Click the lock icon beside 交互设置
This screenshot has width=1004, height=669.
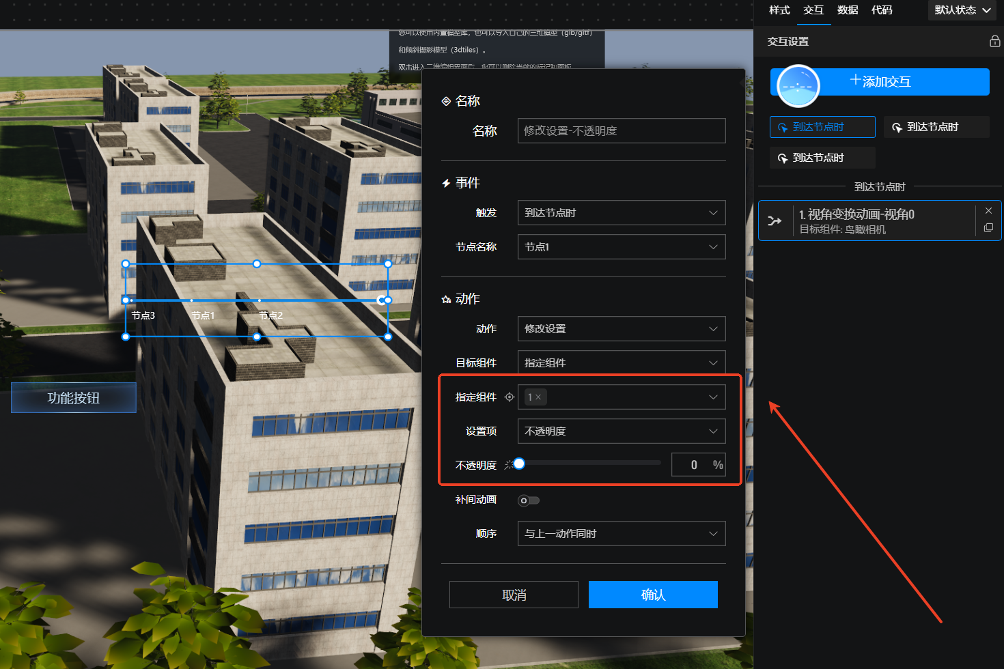[994, 41]
